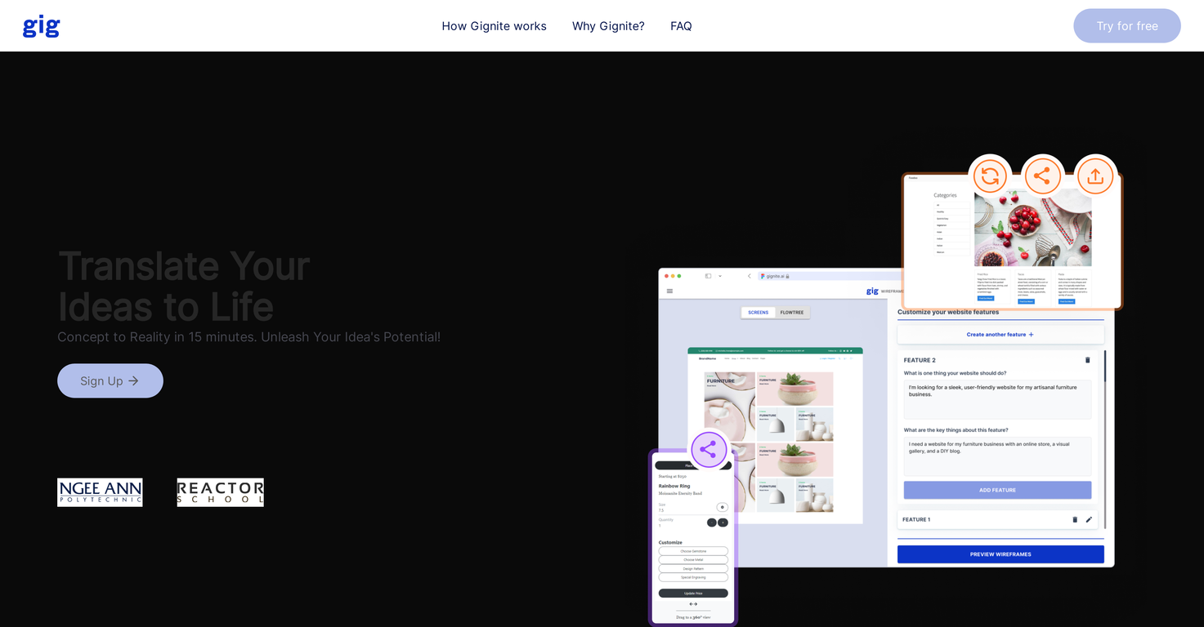Click the gig logo in header

42,26
